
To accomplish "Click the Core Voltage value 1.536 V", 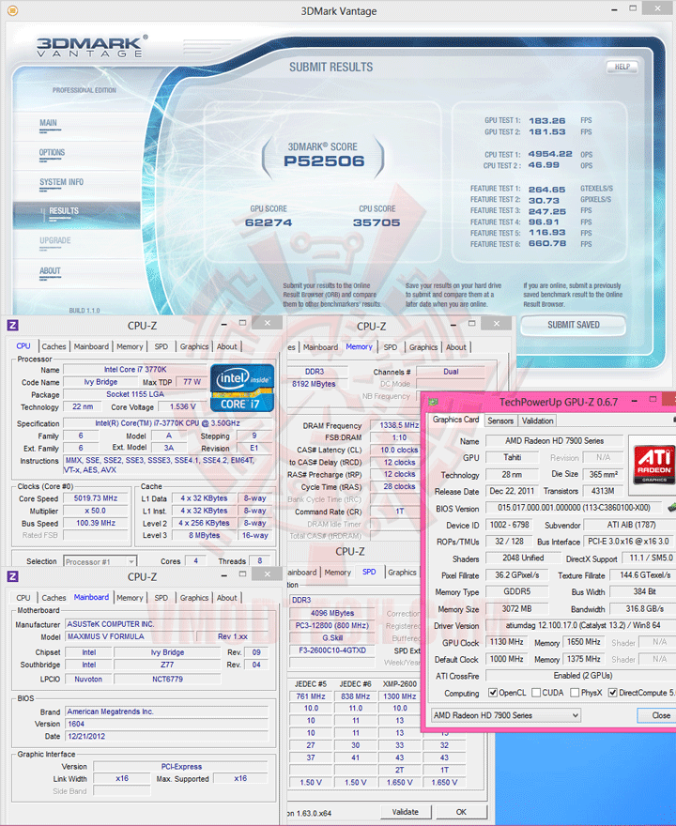I will (182, 406).
